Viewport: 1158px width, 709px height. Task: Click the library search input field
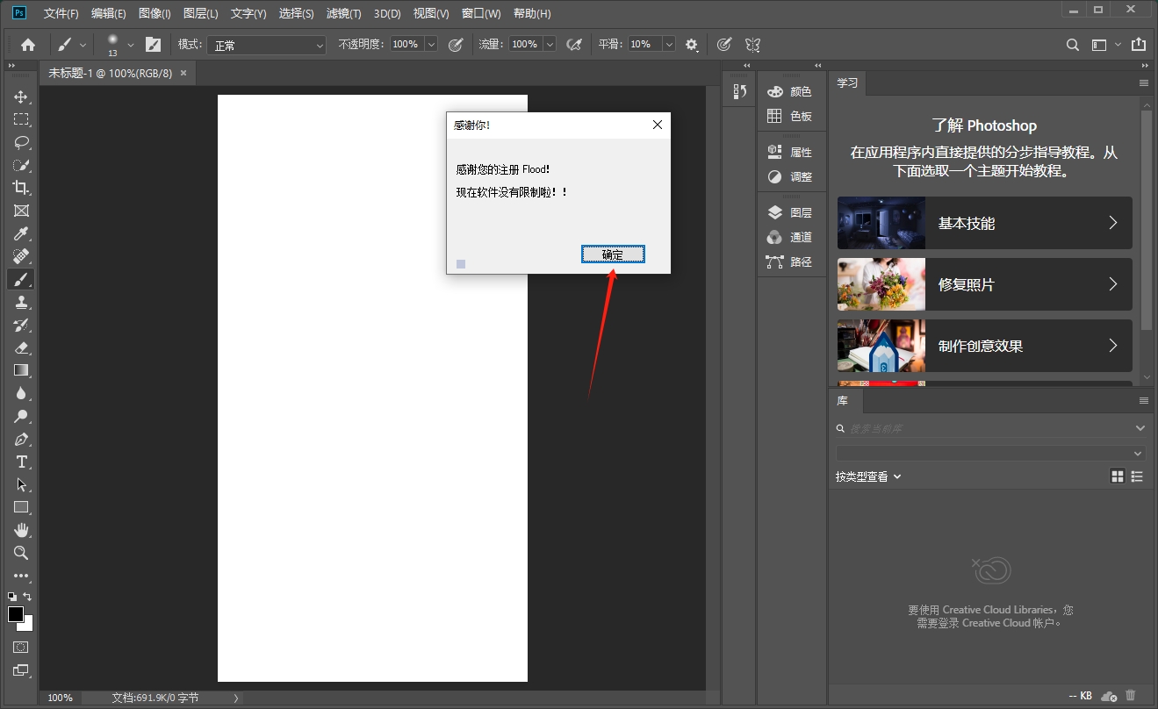(983, 428)
